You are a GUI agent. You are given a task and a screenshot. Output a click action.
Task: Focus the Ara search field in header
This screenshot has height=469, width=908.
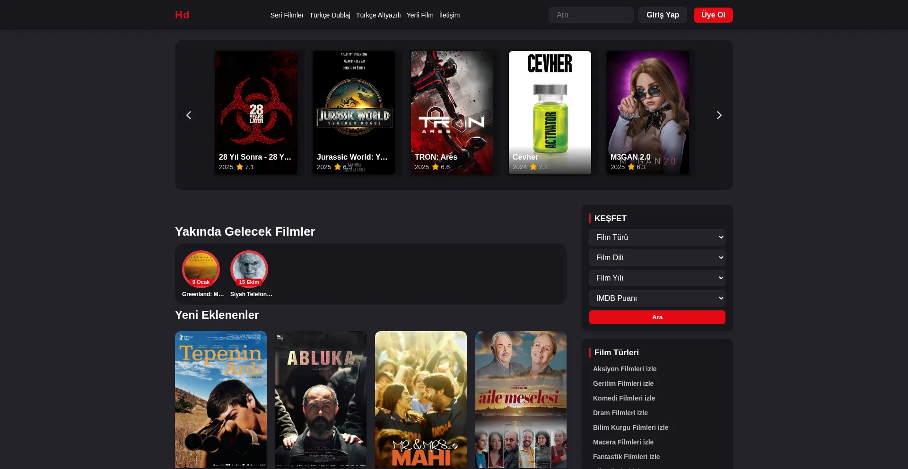pyautogui.click(x=591, y=15)
